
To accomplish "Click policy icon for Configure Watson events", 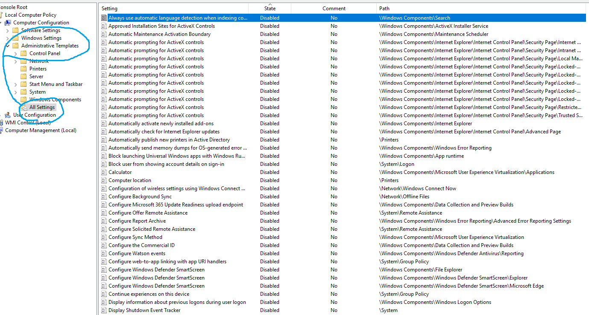I will click(104, 253).
